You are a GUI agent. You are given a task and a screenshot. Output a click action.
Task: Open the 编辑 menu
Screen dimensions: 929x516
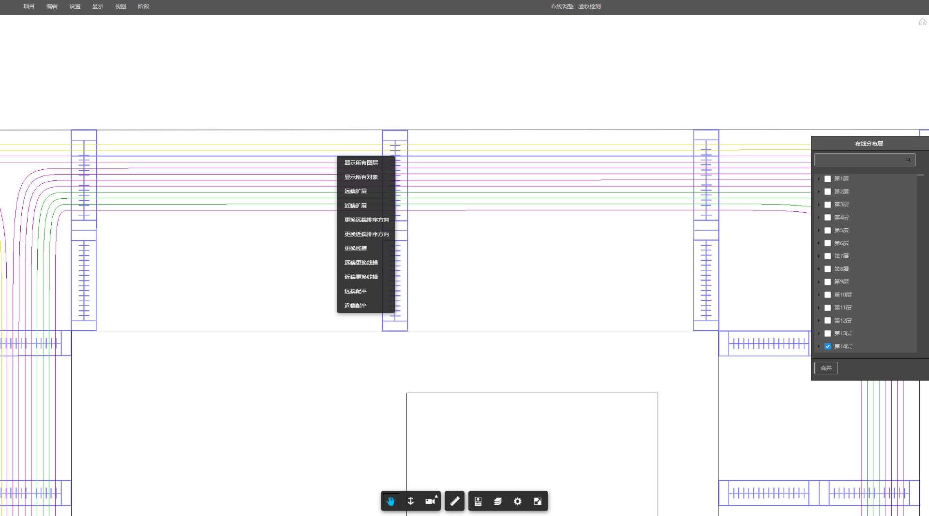point(52,6)
